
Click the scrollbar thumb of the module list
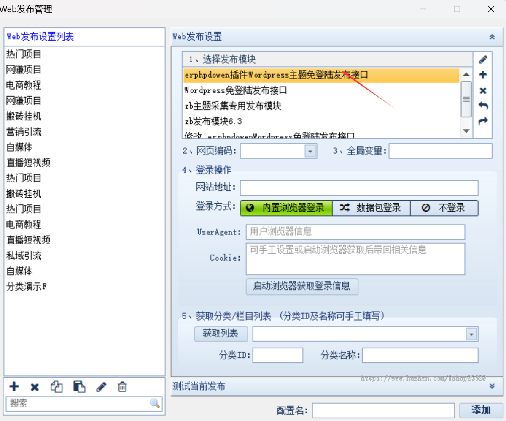click(466, 99)
